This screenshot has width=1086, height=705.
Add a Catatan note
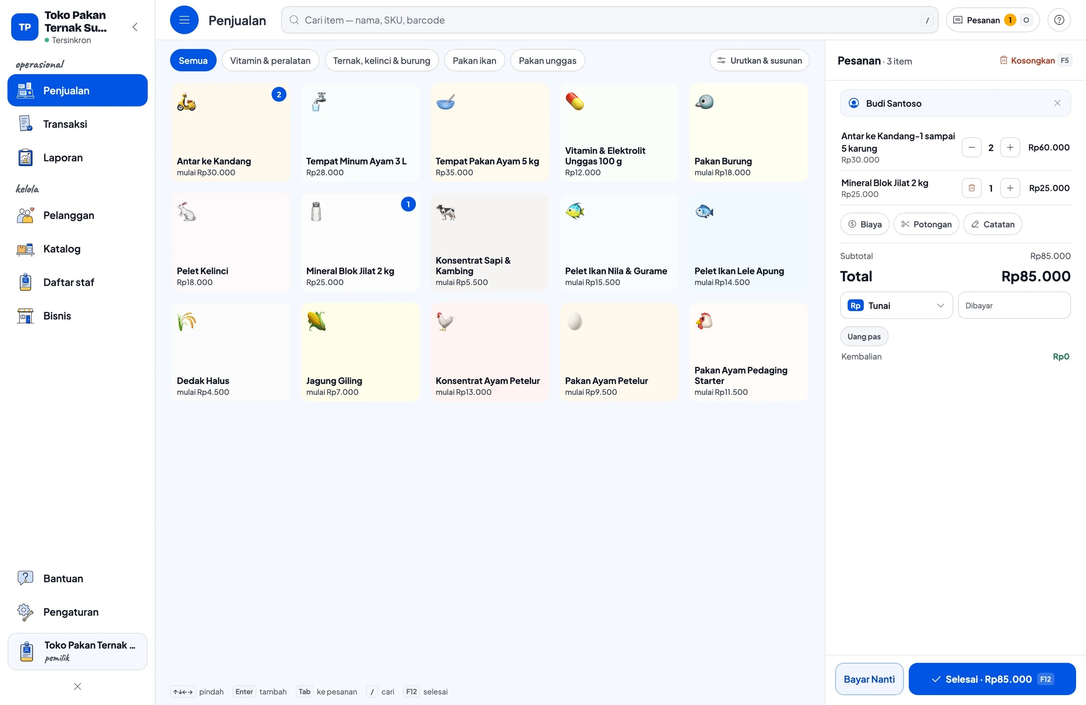coord(992,224)
